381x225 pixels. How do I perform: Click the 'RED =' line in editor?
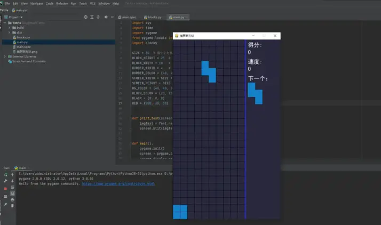tap(150, 103)
